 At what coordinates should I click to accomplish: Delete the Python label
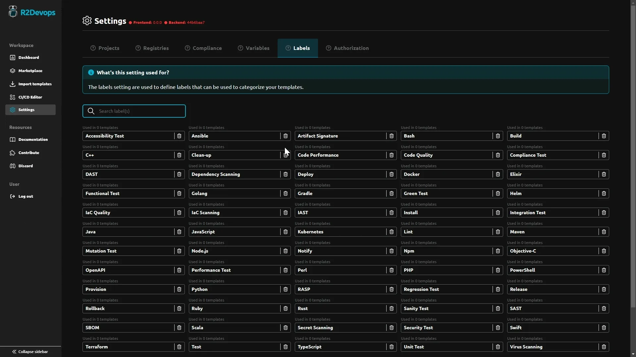pyautogui.click(x=286, y=289)
